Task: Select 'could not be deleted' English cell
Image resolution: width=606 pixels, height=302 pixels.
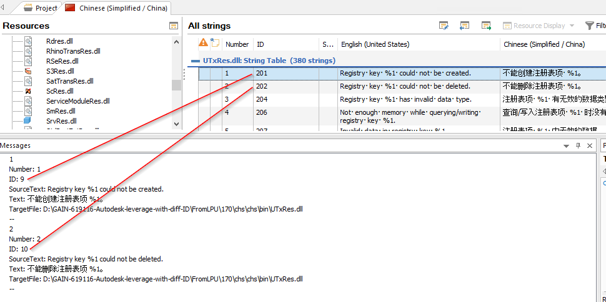Action: click(419, 87)
